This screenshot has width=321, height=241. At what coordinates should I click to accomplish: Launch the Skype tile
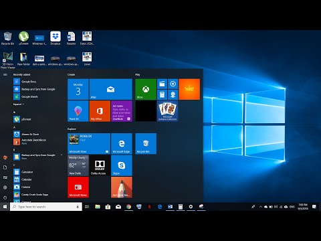coord(122,165)
